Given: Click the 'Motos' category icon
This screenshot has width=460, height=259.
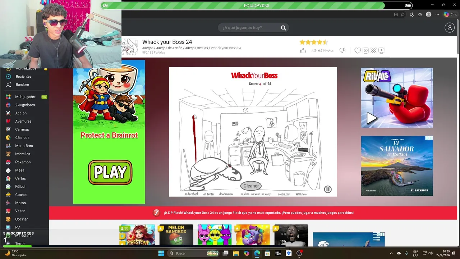Looking at the screenshot, I should [8, 203].
